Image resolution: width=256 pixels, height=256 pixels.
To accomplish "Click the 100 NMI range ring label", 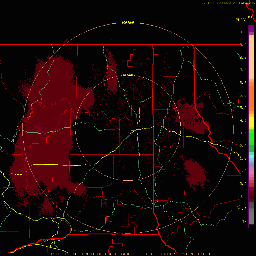I will (128, 22).
